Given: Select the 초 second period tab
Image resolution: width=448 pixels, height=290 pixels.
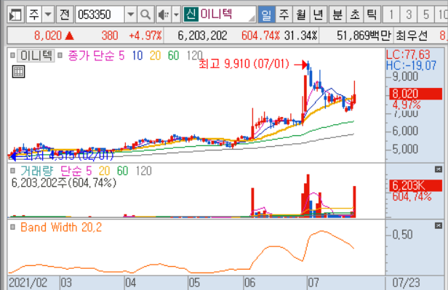Looking at the screenshot, I should (355, 15).
